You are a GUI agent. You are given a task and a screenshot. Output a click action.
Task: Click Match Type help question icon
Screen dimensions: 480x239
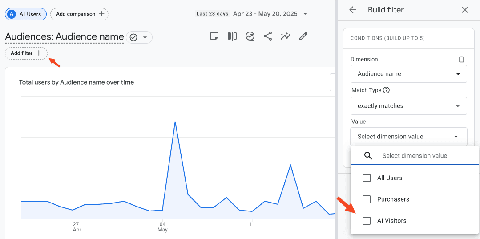[386, 90]
